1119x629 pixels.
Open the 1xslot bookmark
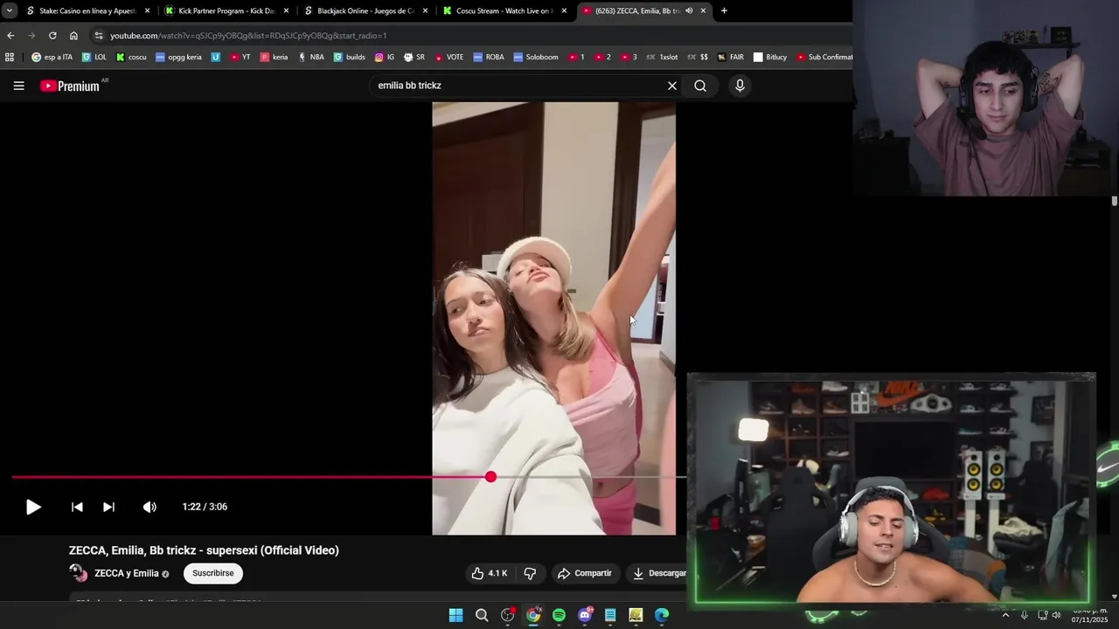[662, 57]
